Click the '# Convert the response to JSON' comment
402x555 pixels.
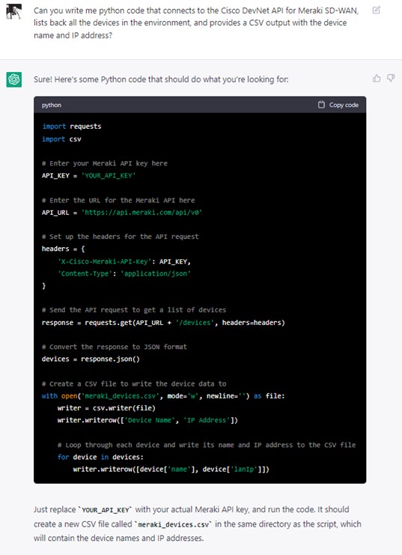coord(114,347)
